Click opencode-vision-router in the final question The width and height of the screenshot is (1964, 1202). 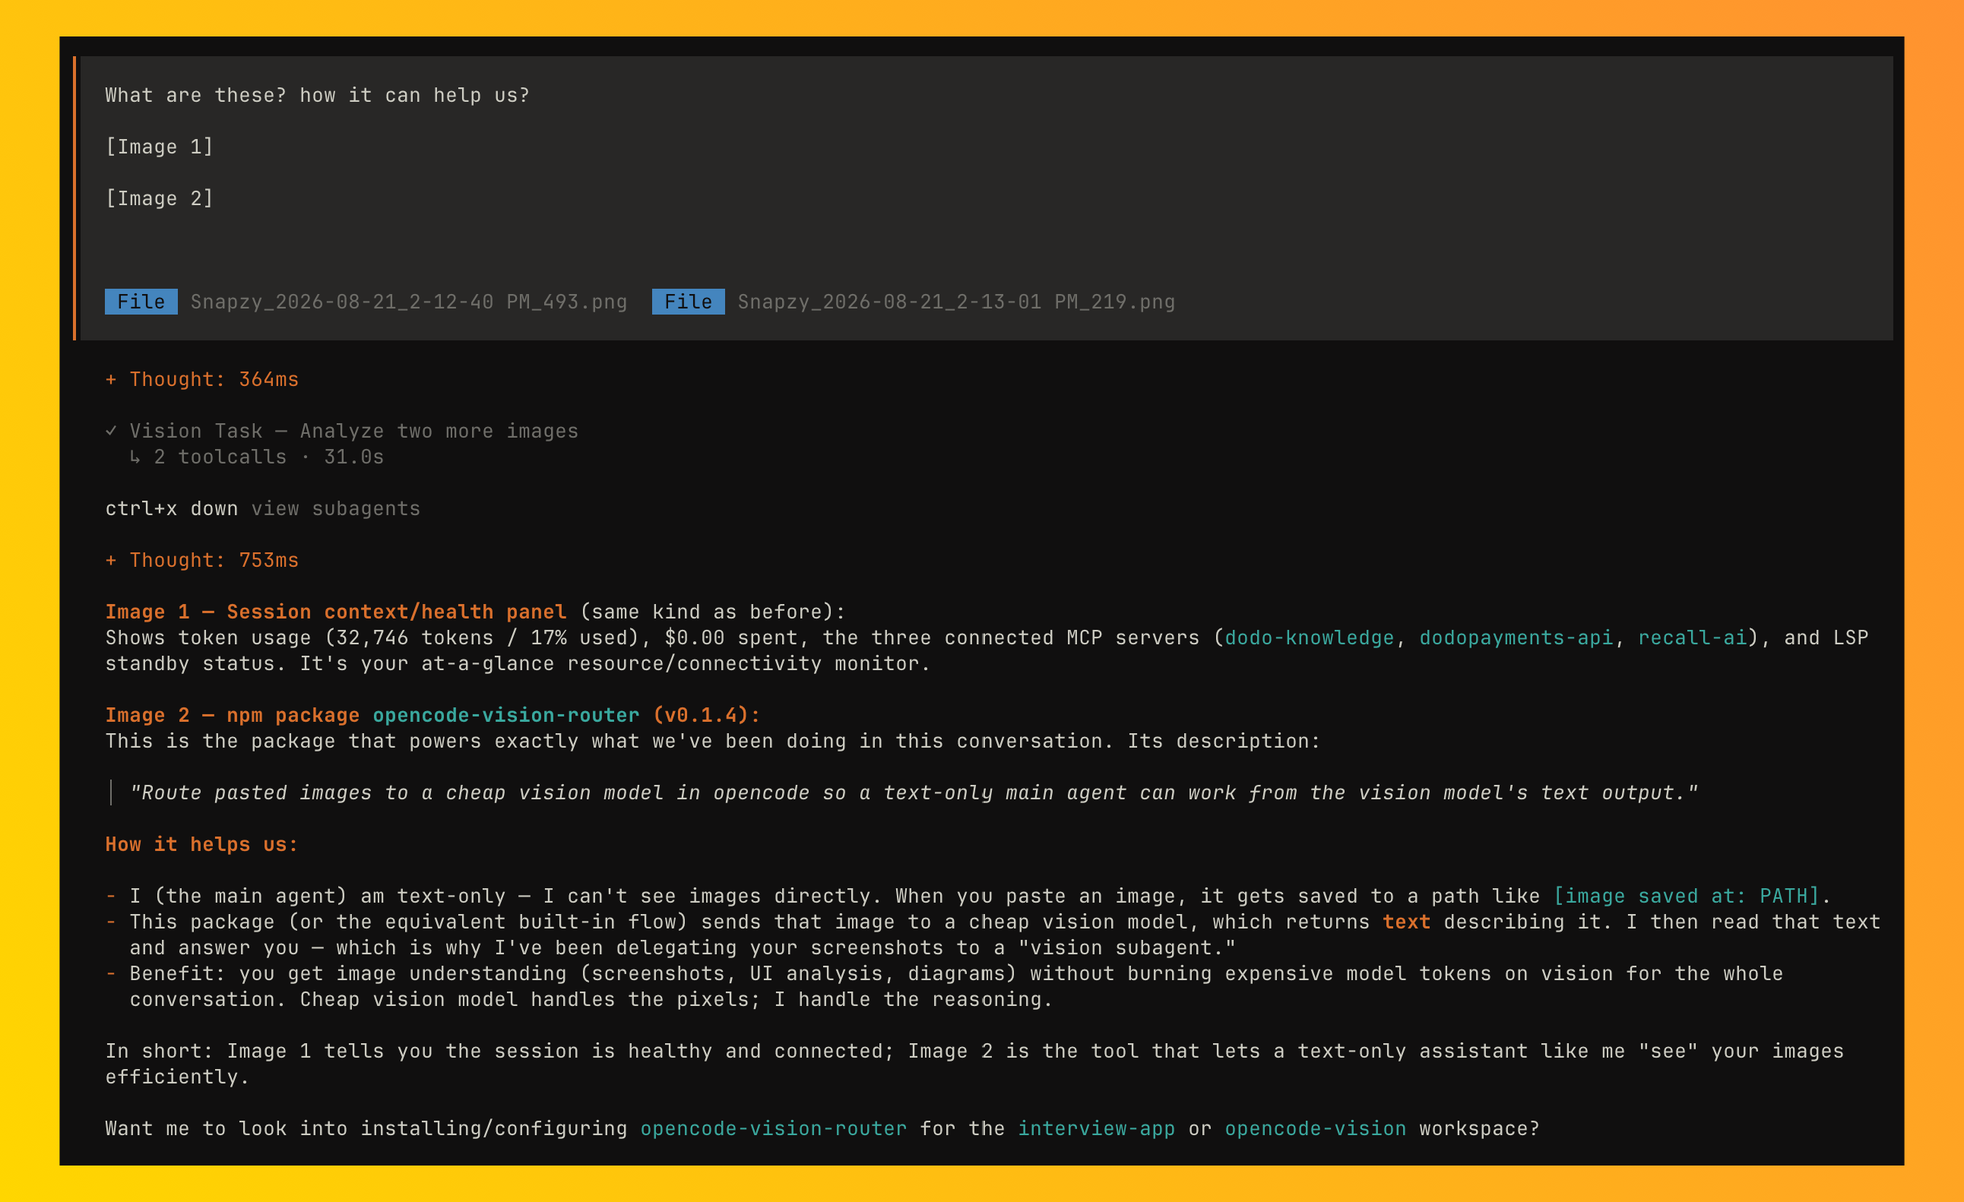coord(773,1129)
